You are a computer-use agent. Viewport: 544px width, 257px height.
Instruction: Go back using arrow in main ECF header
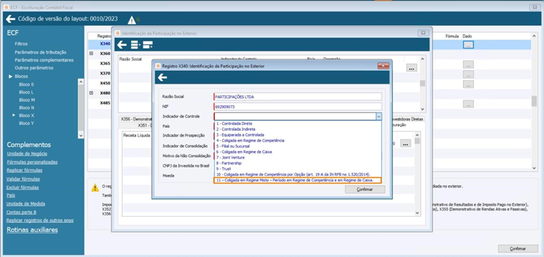point(10,19)
